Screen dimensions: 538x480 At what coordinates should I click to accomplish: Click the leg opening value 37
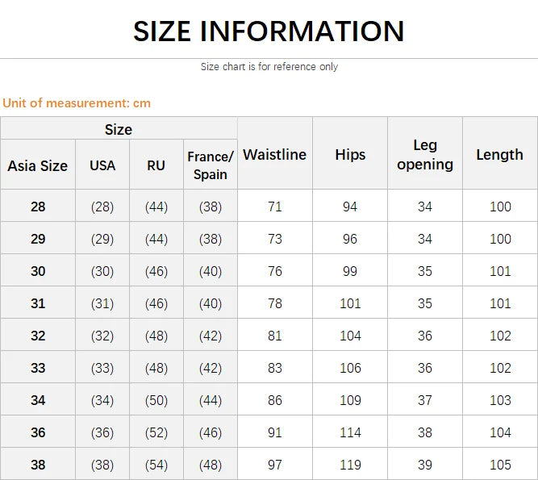pos(425,400)
